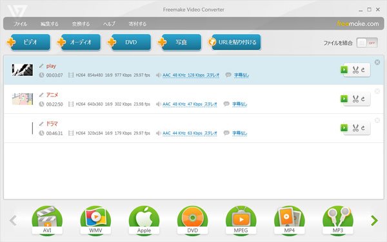Open audio track dropdown AAC 128 Kbps
Screen dimensions: 387x242
tap(191, 75)
